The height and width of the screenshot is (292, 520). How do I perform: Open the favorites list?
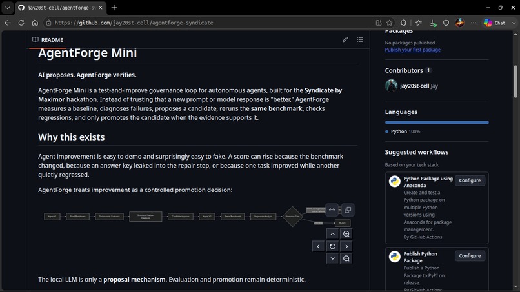coord(419,23)
